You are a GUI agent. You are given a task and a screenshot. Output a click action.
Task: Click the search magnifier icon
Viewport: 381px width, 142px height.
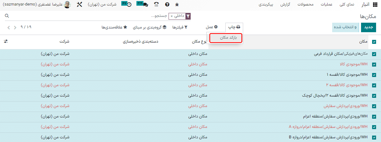7,16
